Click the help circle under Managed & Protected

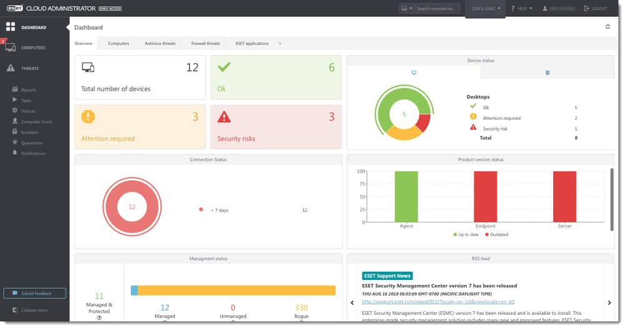pos(99,318)
